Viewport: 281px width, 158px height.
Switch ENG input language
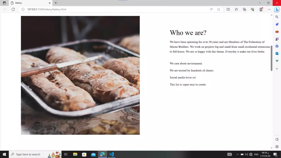tap(256, 154)
